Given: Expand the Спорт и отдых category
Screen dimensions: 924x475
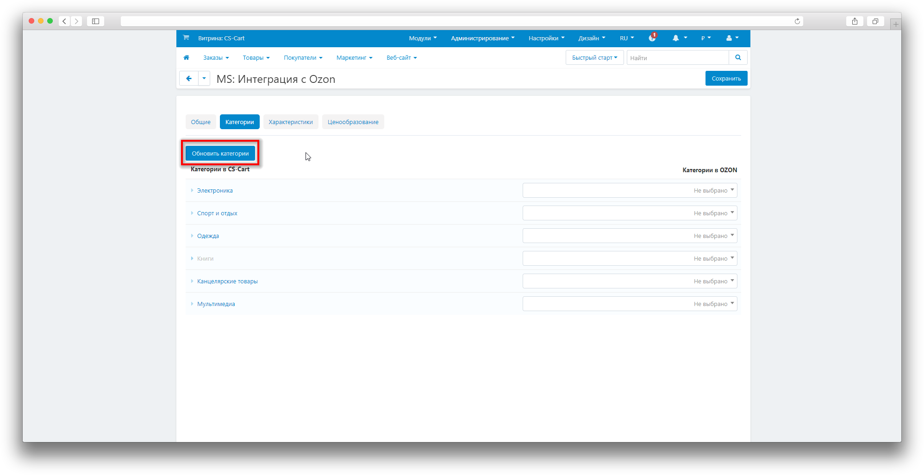Looking at the screenshot, I should (x=192, y=213).
